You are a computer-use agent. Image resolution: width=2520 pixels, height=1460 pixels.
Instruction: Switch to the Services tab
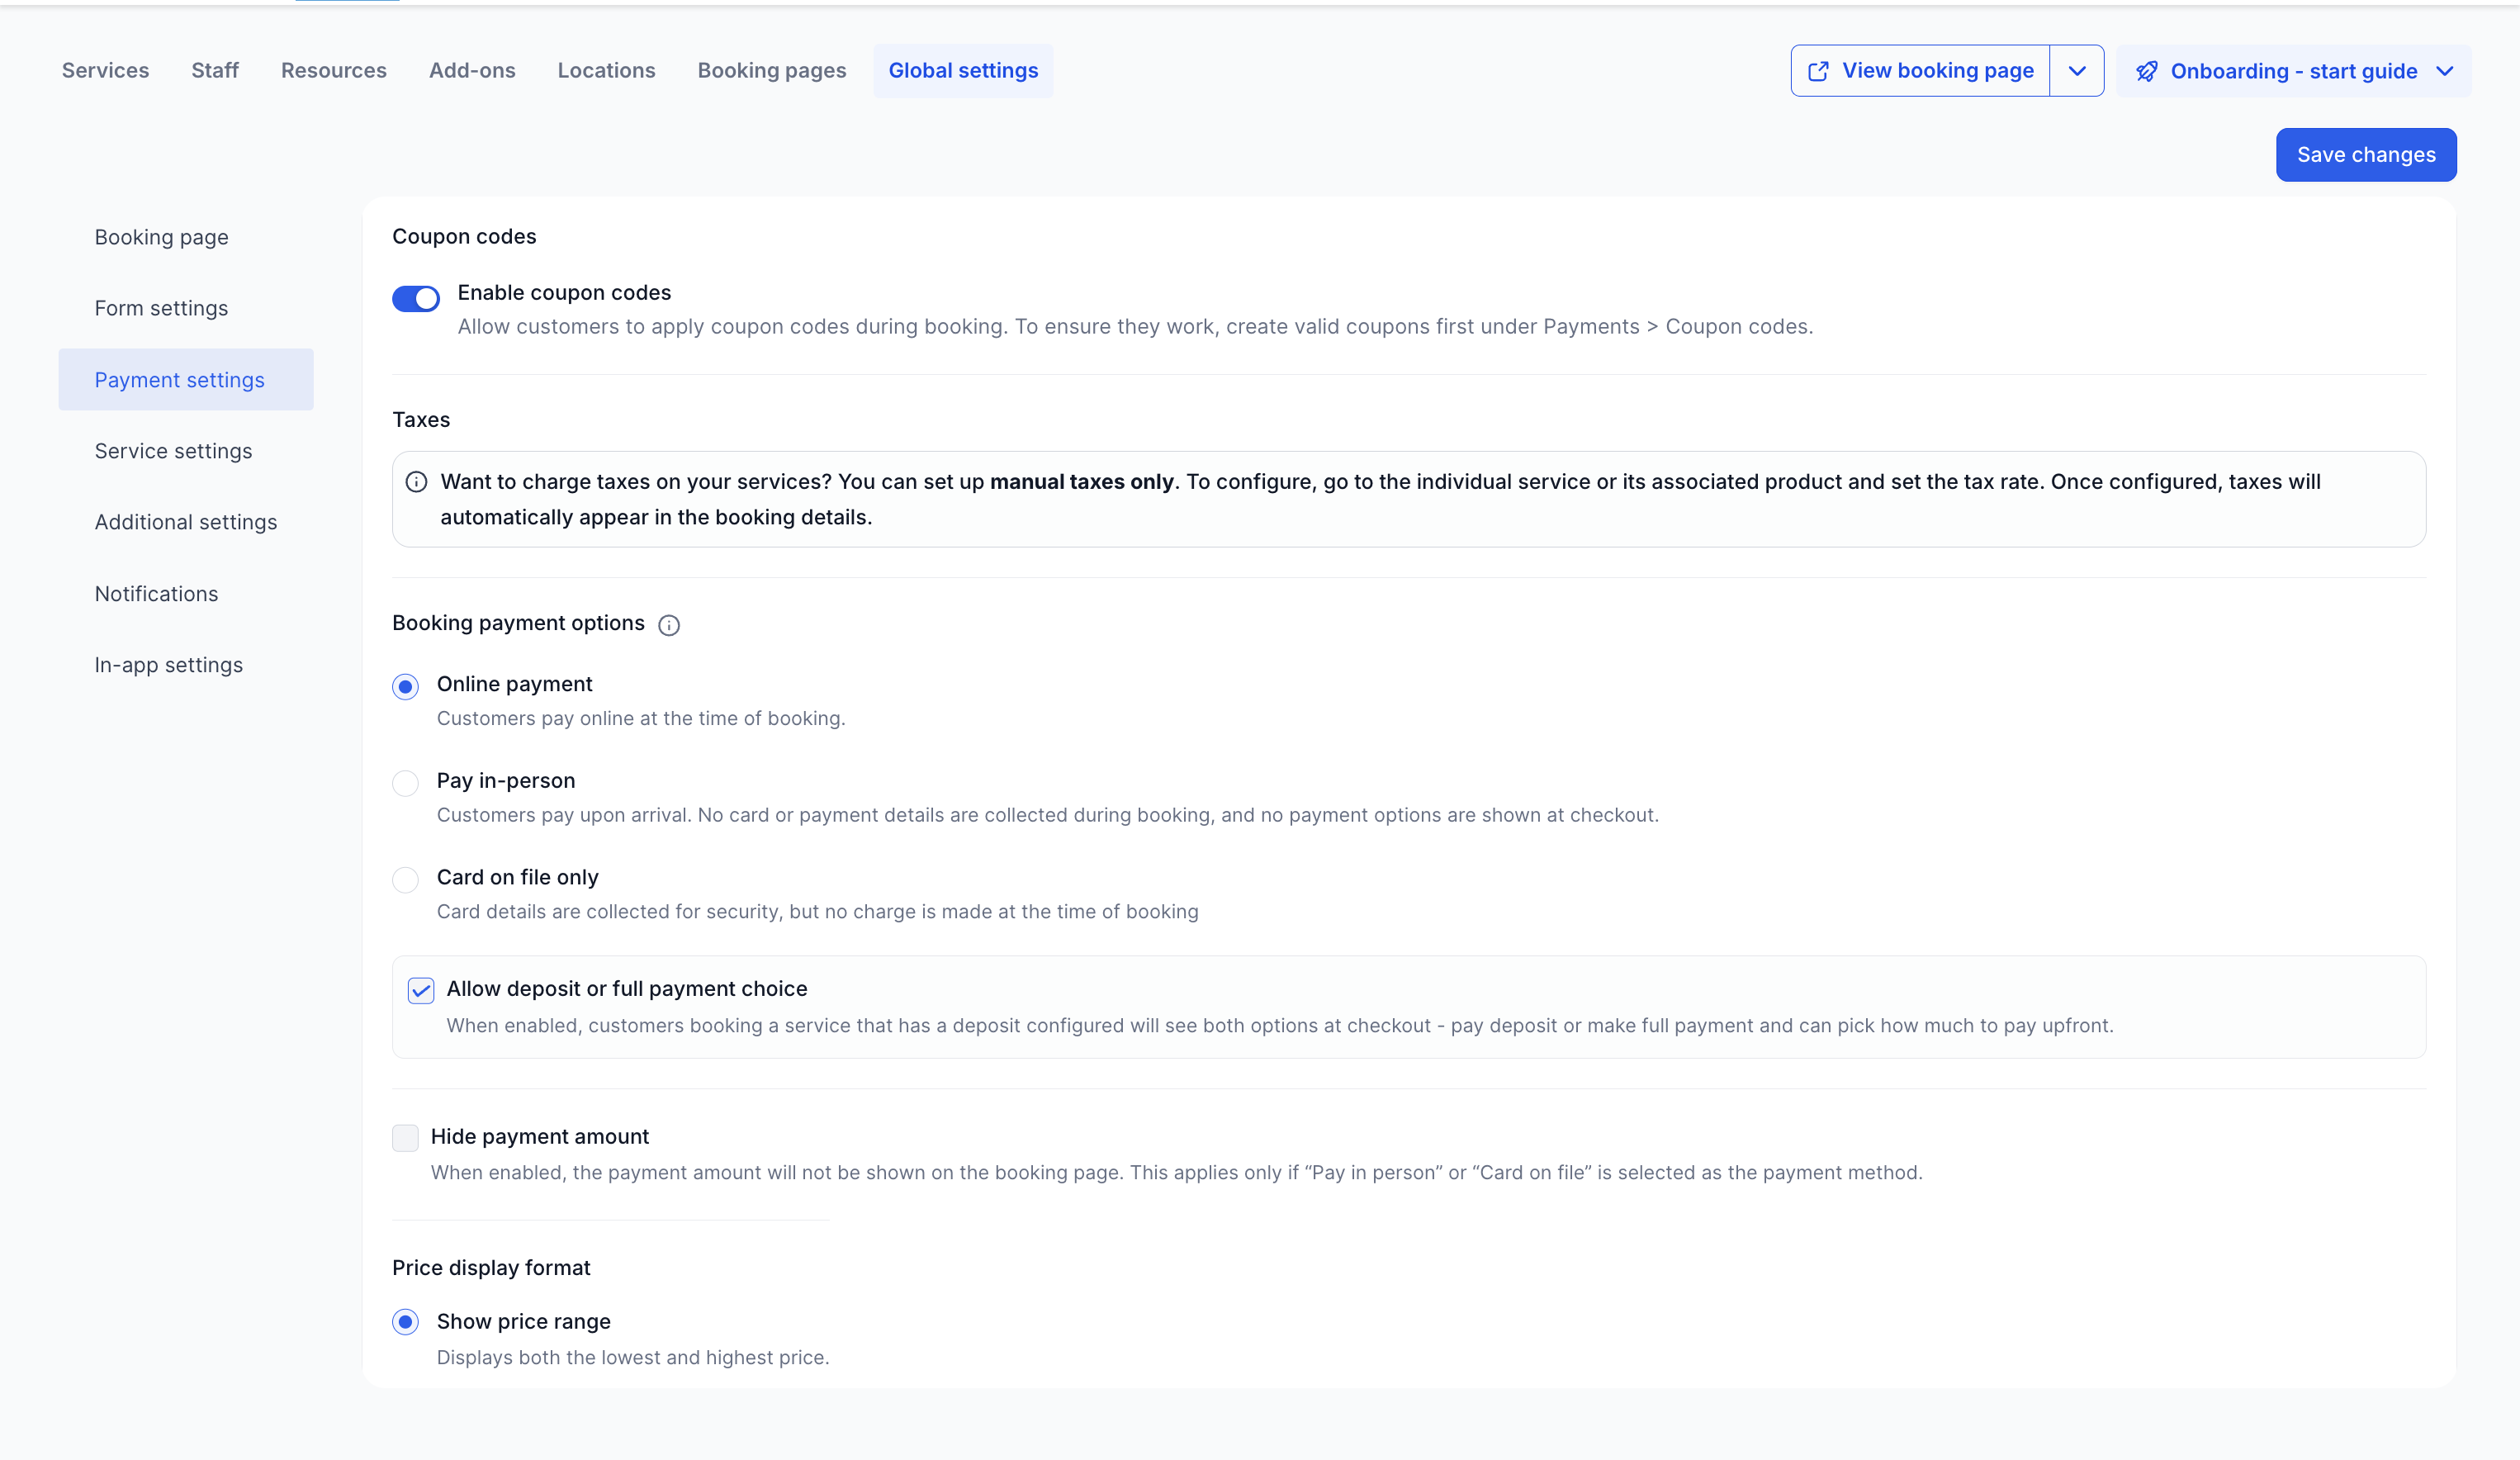(105, 71)
